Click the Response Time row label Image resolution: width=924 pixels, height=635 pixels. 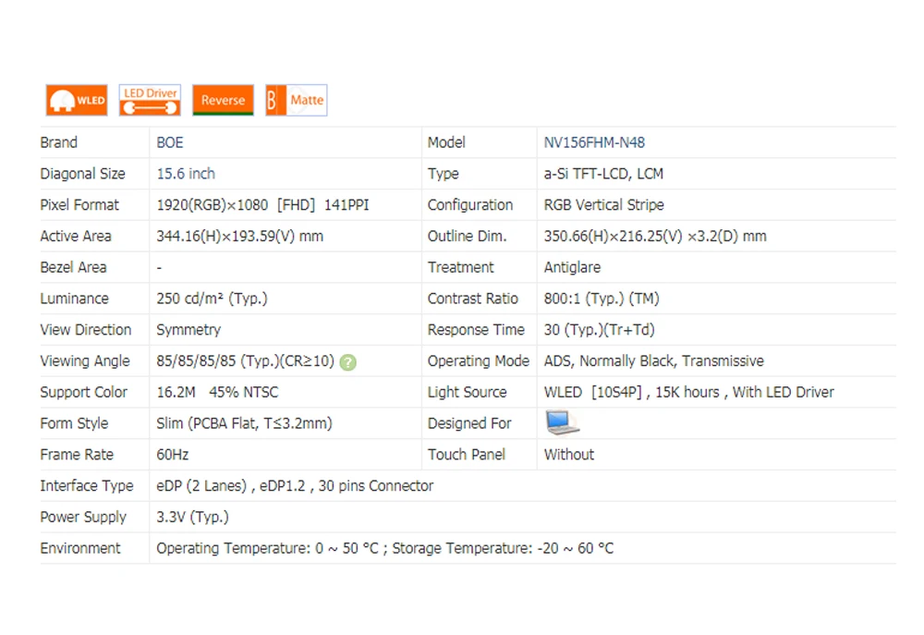[x=476, y=330]
